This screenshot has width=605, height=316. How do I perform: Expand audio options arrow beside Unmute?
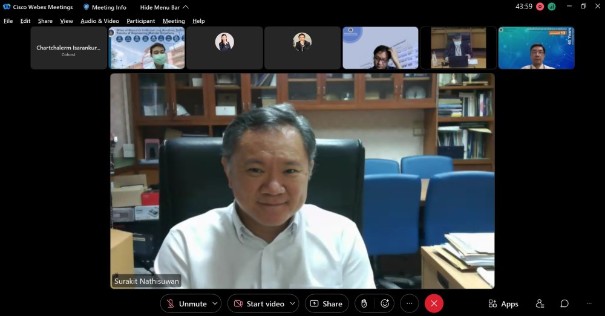coord(215,304)
